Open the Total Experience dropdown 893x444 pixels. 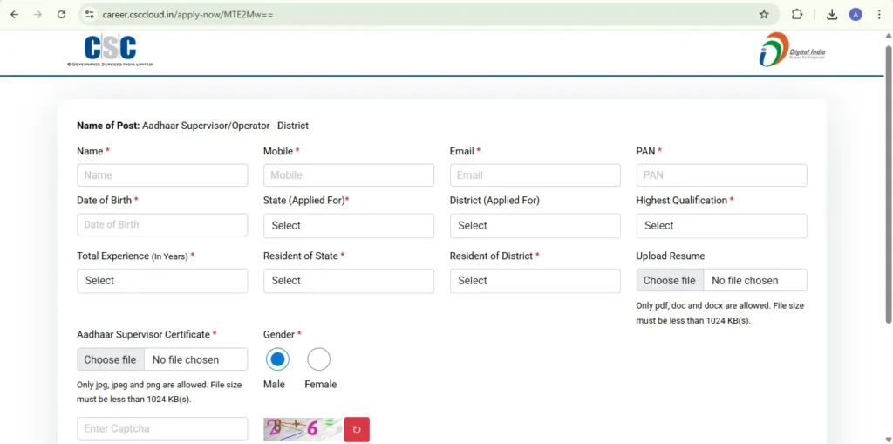click(x=162, y=281)
